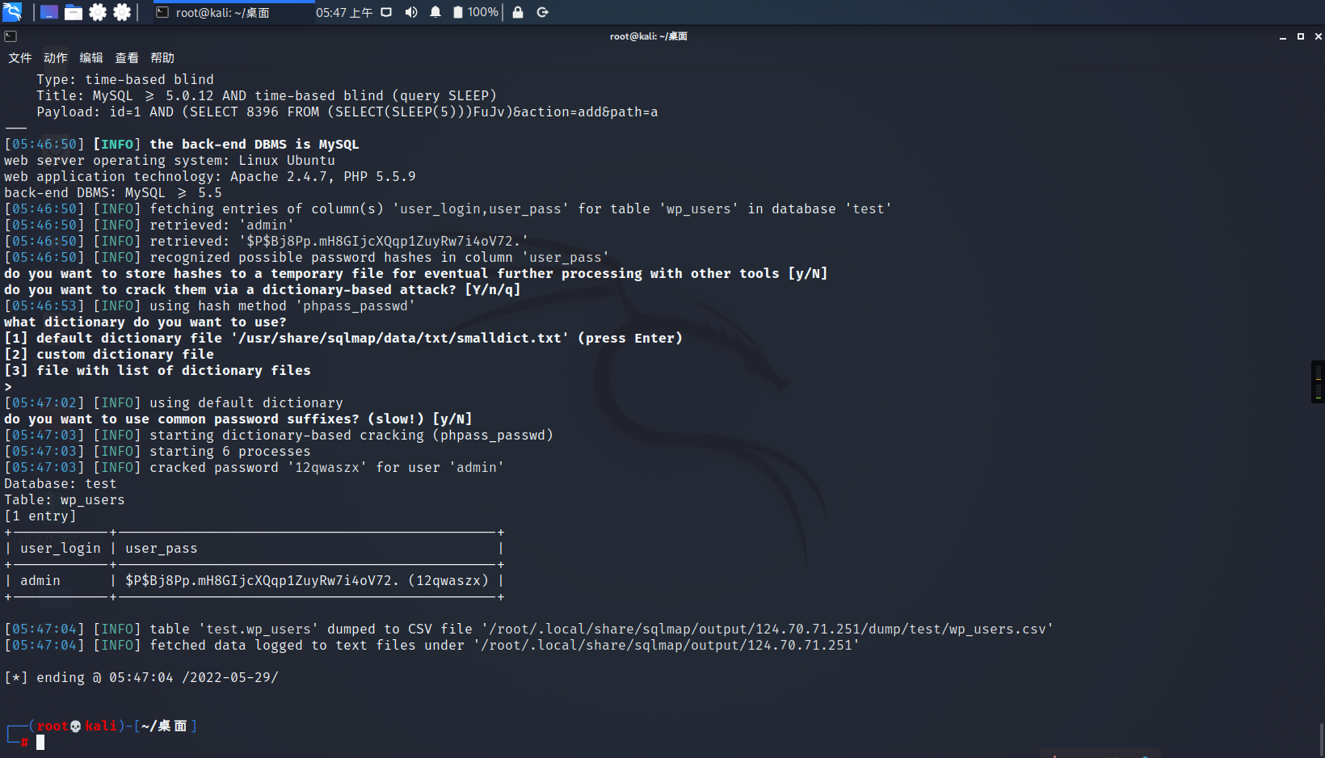The height and width of the screenshot is (758, 1325).
Task: Click the second settings gear in the panel
Action: pyautogui.click(x=122, y=12)
